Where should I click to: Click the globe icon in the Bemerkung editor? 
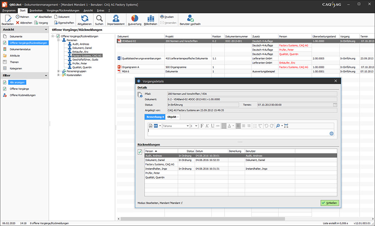pos(332,134)
